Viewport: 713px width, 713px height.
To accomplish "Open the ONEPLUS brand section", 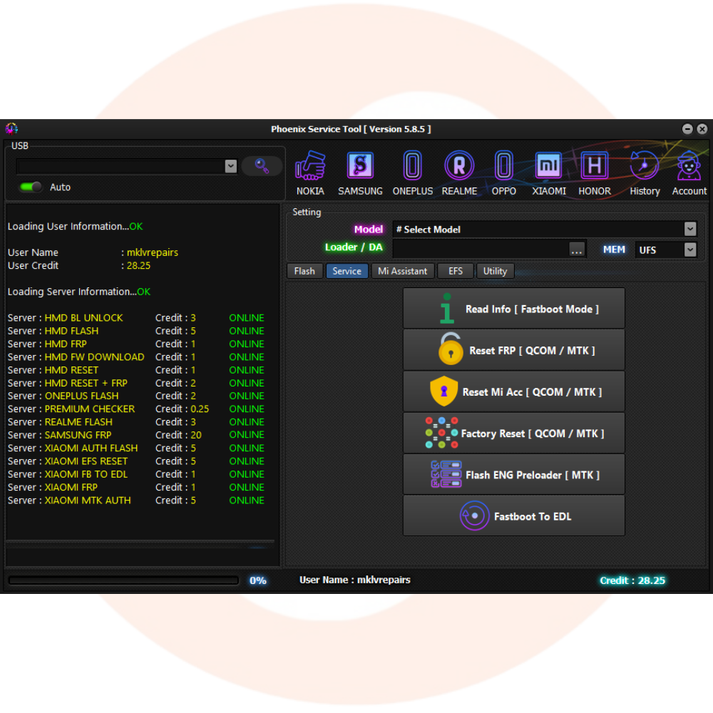I will [x=412, y=173].
